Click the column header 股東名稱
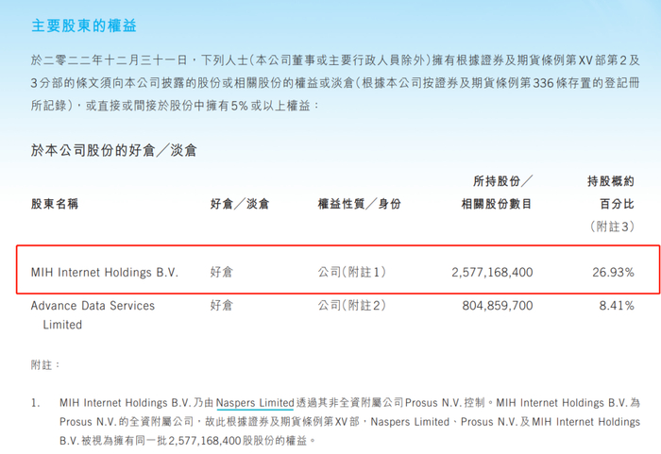The image size is (661, 454). coord(55,204)
